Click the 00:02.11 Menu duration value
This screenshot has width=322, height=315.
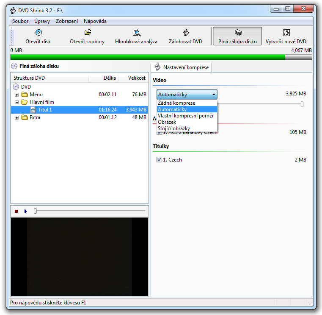click(107, 95)
